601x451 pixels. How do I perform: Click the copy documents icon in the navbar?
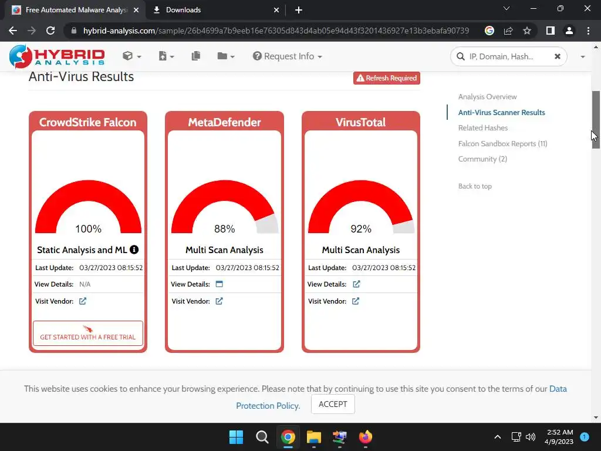click(196, 56)
